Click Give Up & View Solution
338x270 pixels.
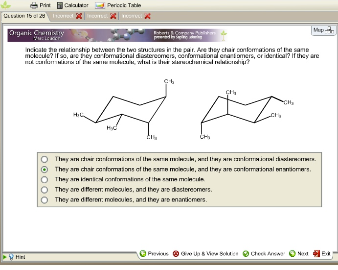[205, 253]
